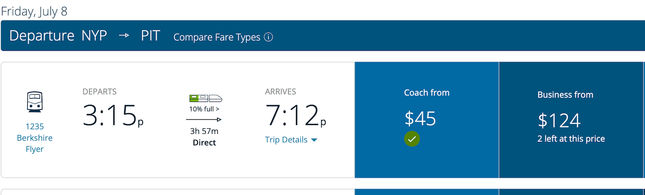The image size is (645, 195).
Task: Click the 2 left at this price notice
Action: click(571, 139)
